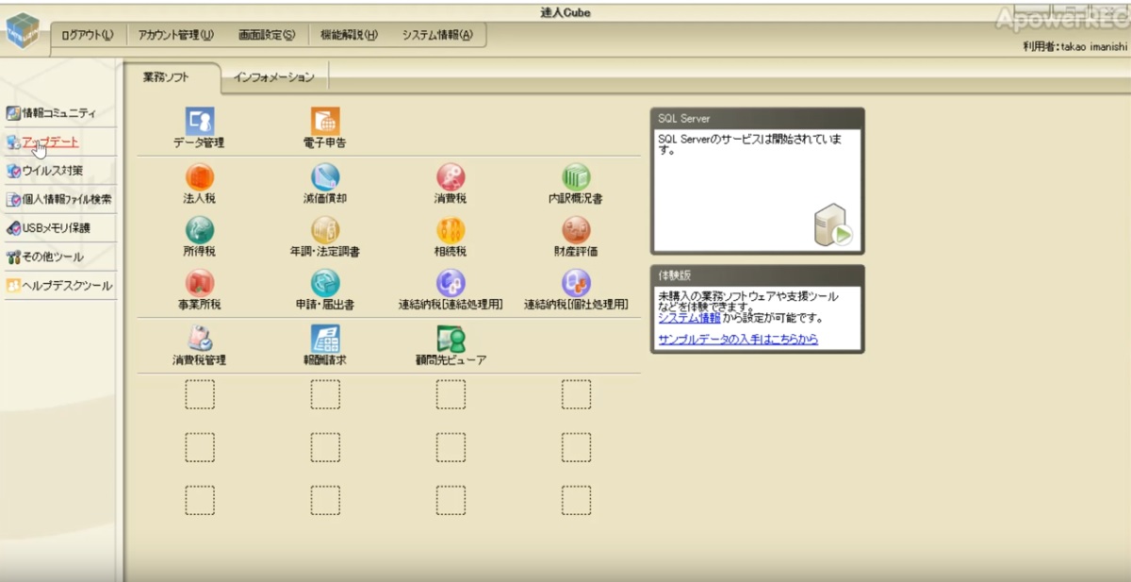Open the システム情報(A) menu
The height and width of the screenshot is (582, 1131).
[437, 35]
